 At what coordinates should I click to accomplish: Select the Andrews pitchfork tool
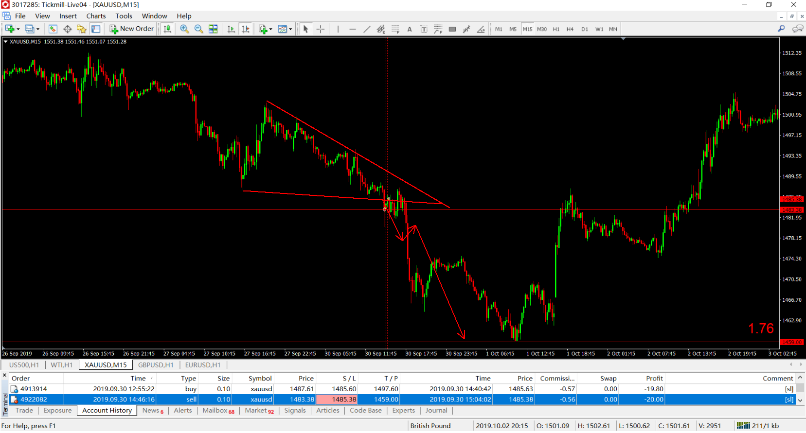466,29
